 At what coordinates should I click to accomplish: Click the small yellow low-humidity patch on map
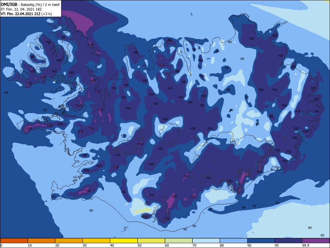[x=143, y=210]
